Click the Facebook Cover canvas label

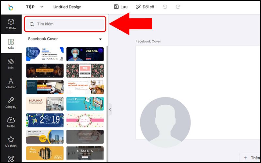coord(148,41)
